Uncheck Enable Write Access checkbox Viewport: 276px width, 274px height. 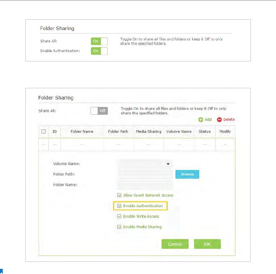click(119, 216)
